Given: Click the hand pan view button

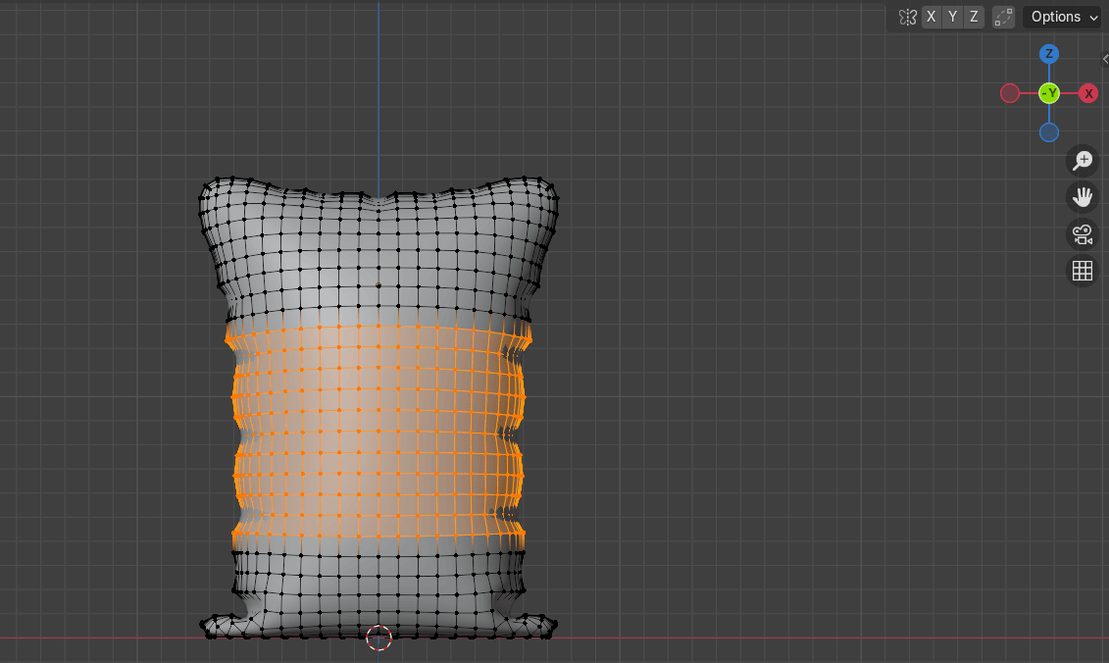Looking at the screenshot, I should pyautogui.click(x=1083, y=197).
